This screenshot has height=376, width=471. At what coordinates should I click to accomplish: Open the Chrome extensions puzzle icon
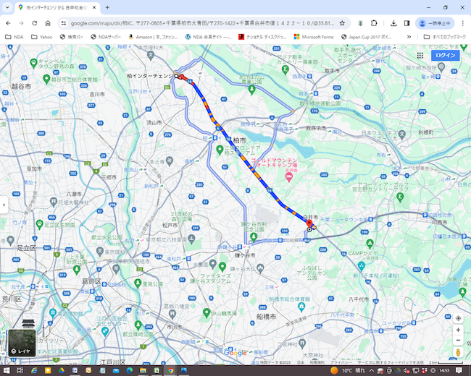tap(374, 23)
